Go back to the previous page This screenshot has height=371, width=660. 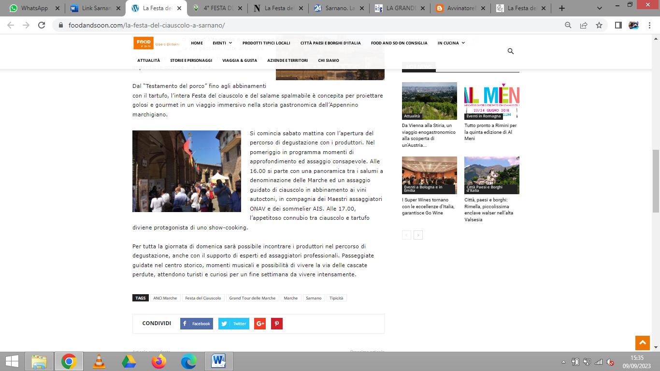click(11, 25)
